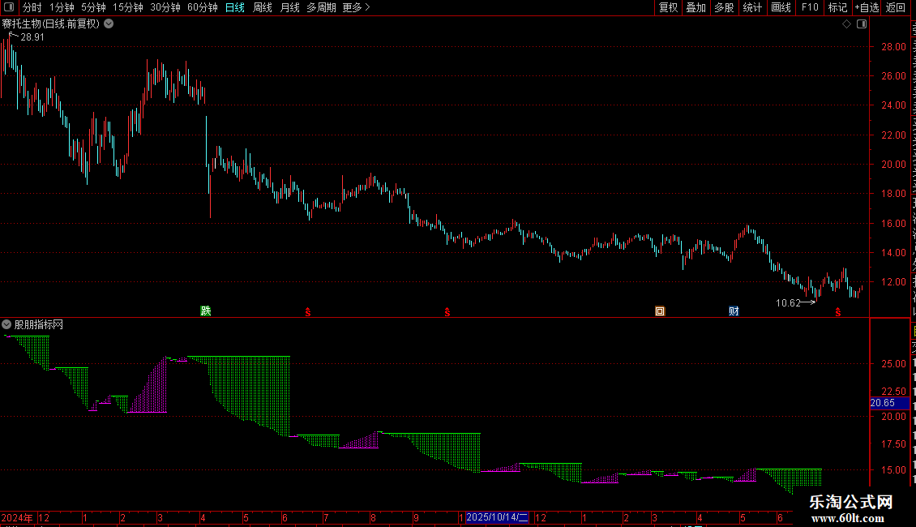Click the 返回 back button
Screen dimensions: 916x527
point(896,7)
